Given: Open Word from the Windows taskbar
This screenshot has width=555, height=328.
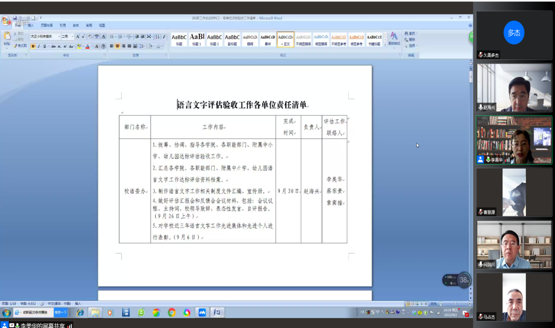Looking at the screenshot, I should pyautogui.click(x=217, y=312).
